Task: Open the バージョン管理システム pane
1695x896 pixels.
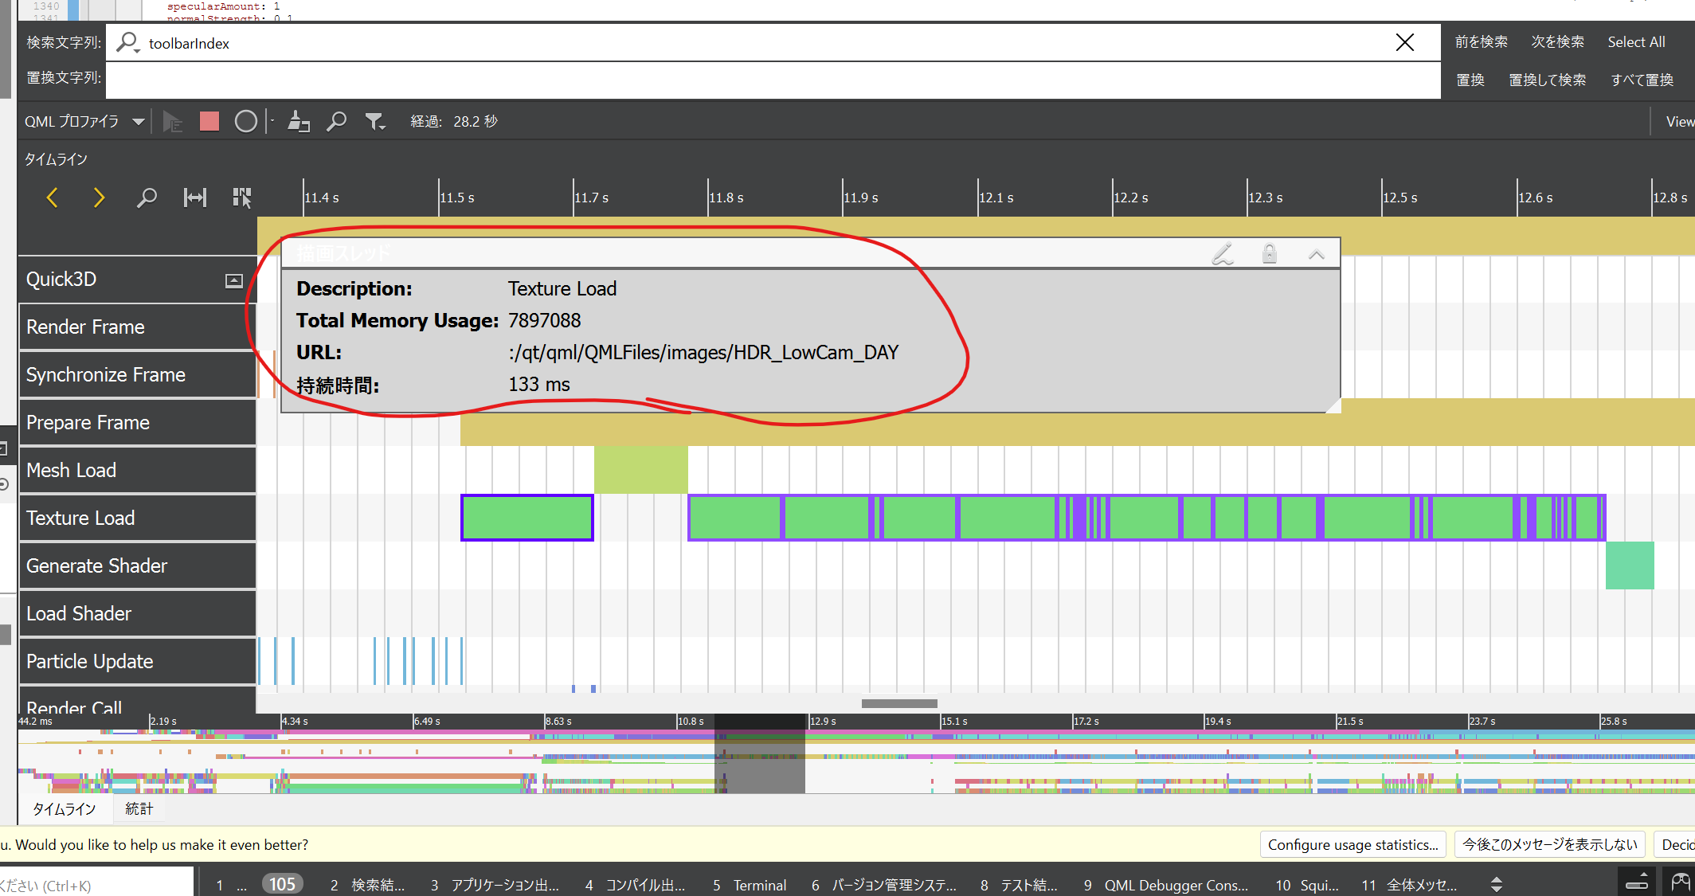Action: click(885, 884)
